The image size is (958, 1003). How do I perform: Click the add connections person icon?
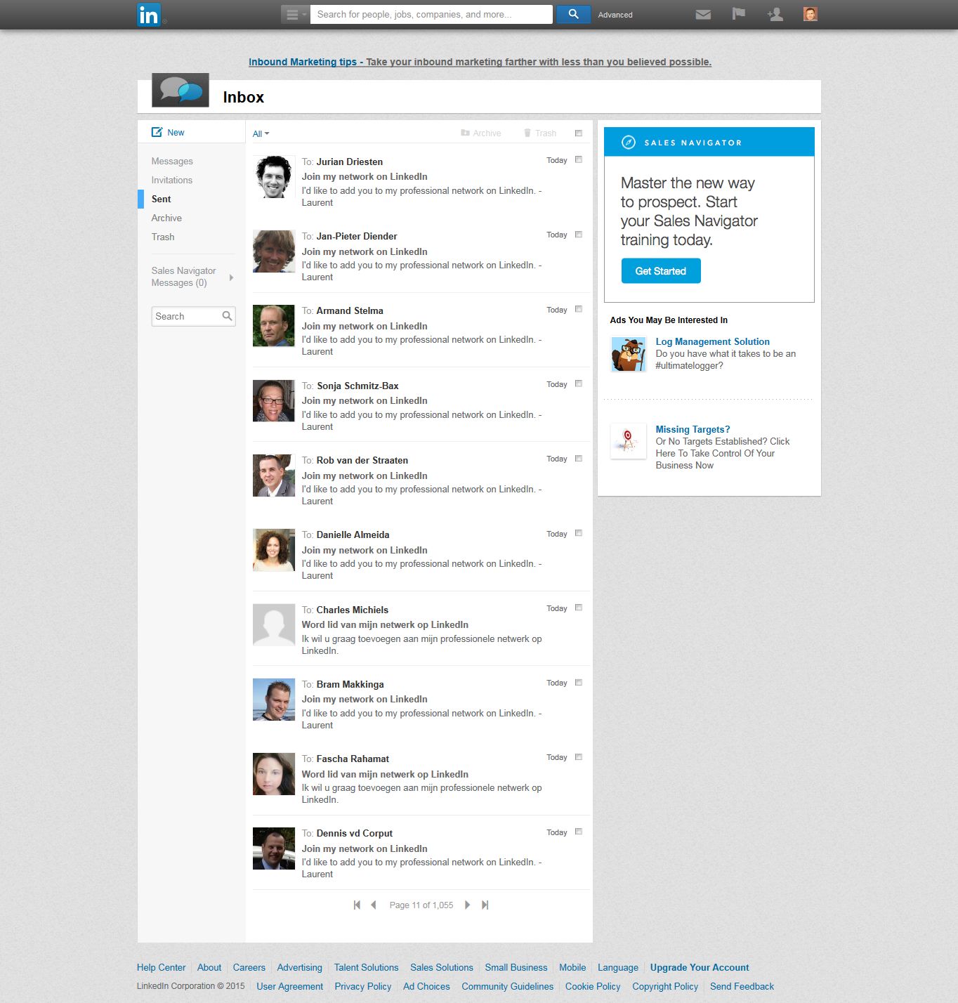click(775, 14)
